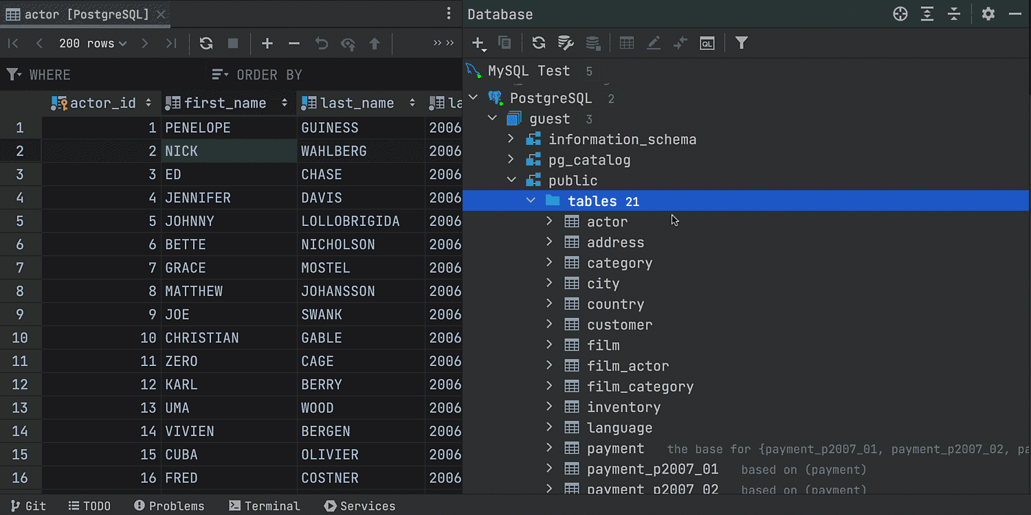The image size is (1031, 515).
Task: Open editor tab options three-dot menu
Action: (x=449, y=13)
